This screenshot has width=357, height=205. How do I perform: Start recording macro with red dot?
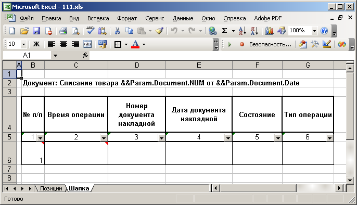pyautogui.click(x=242, y=44)
